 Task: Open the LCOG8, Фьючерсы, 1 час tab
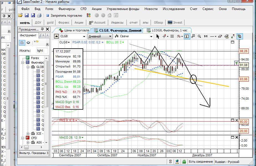(x=168, y=30)
